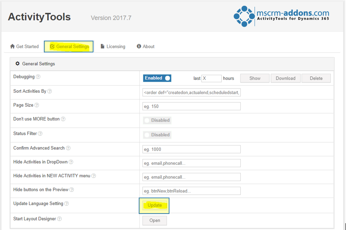Open the Licensing tab
The width and height of the screenshot is (346, 230).
[x=113, y=46]
